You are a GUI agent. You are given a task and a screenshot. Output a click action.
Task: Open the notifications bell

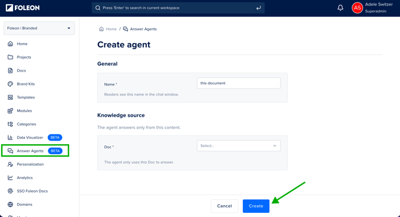tap(340, 8)
